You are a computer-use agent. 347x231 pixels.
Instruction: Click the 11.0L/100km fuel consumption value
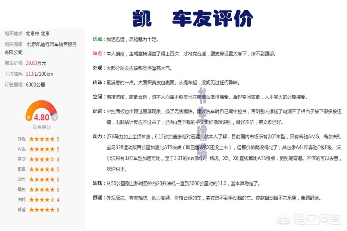[x=39, y=74]
